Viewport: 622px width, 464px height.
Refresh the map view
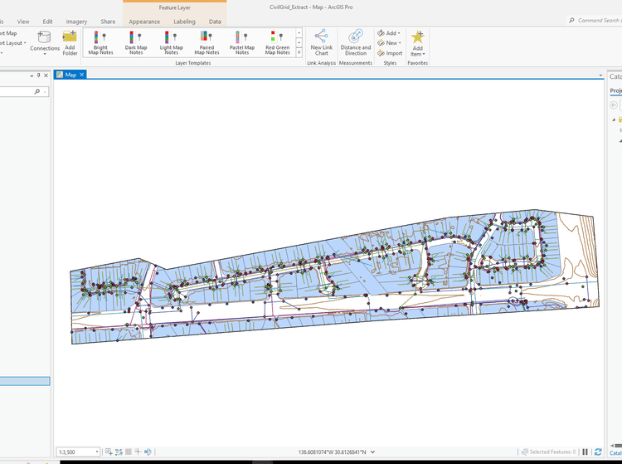(x=598, y=452)
